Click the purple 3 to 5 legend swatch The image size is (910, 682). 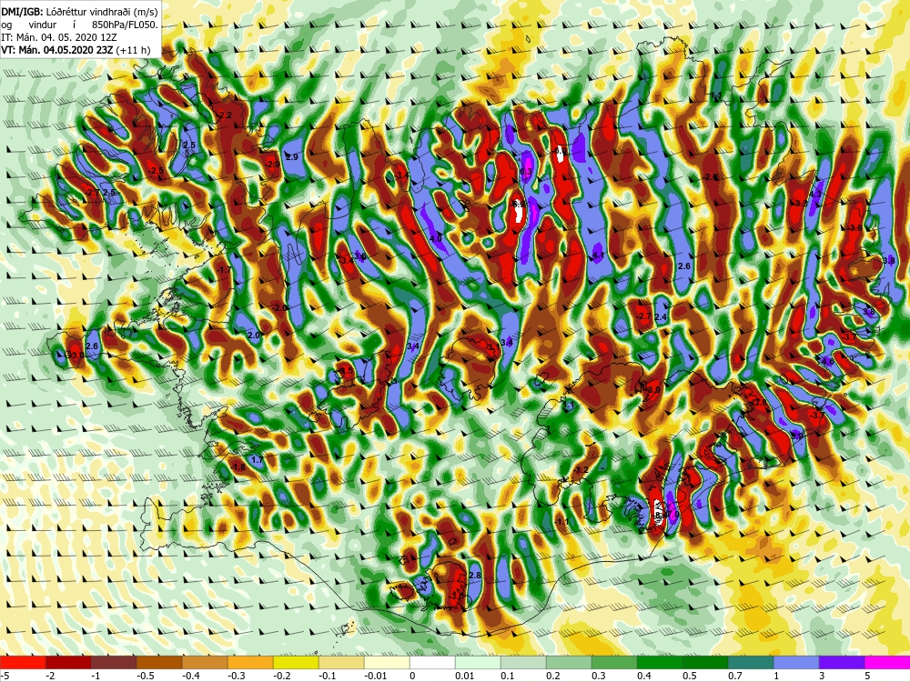842,662
